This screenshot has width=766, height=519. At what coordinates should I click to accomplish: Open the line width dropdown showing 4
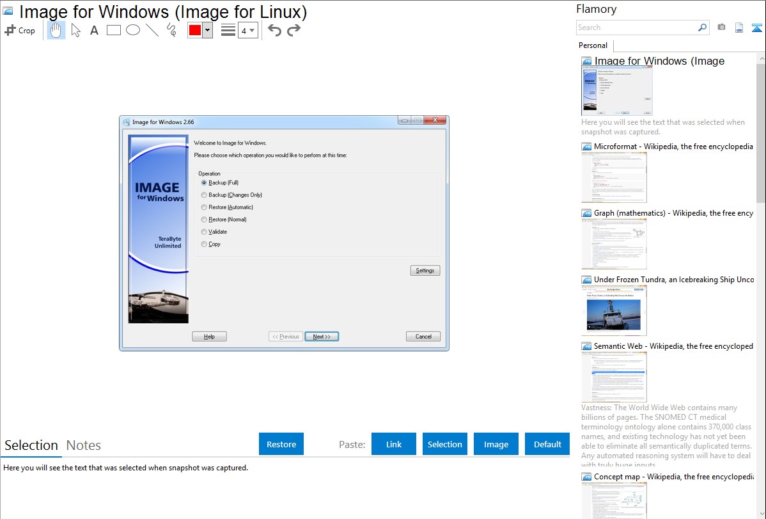[248, 30]
